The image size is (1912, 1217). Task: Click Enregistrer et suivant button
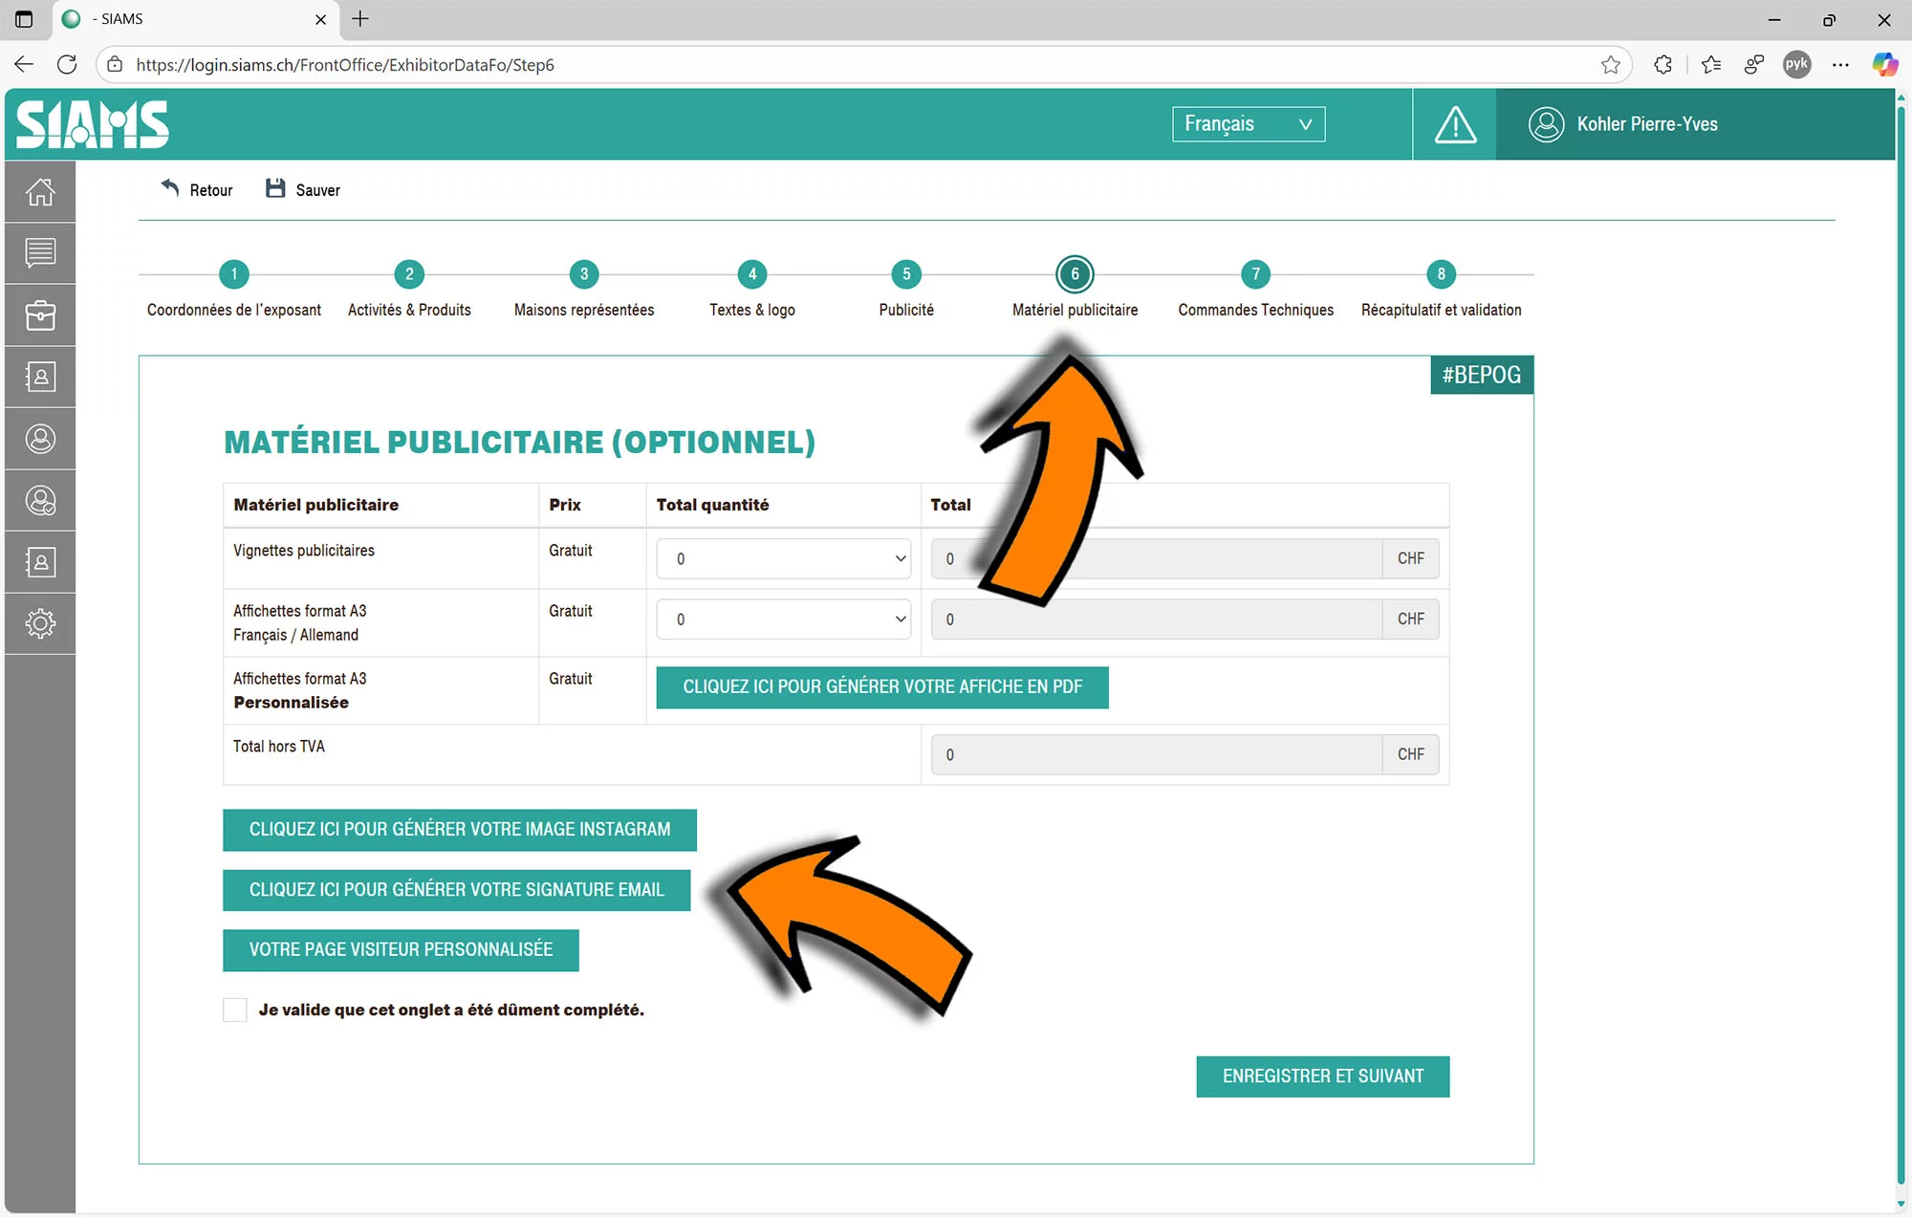tap(1322, 1076)
